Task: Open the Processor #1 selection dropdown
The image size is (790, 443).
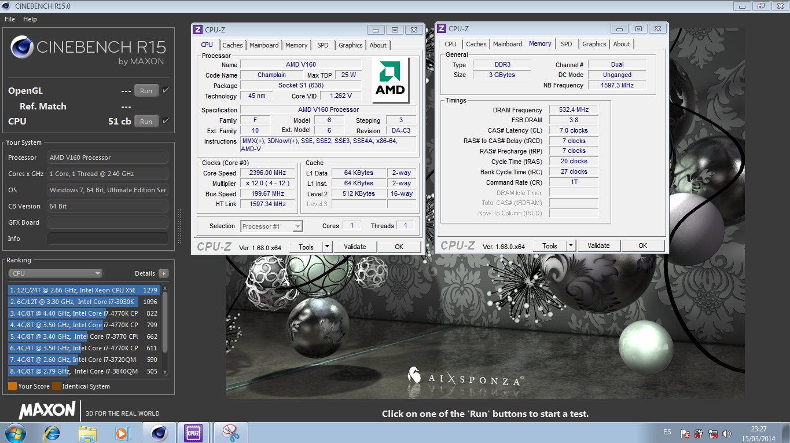Action: [x=271, y=226]
